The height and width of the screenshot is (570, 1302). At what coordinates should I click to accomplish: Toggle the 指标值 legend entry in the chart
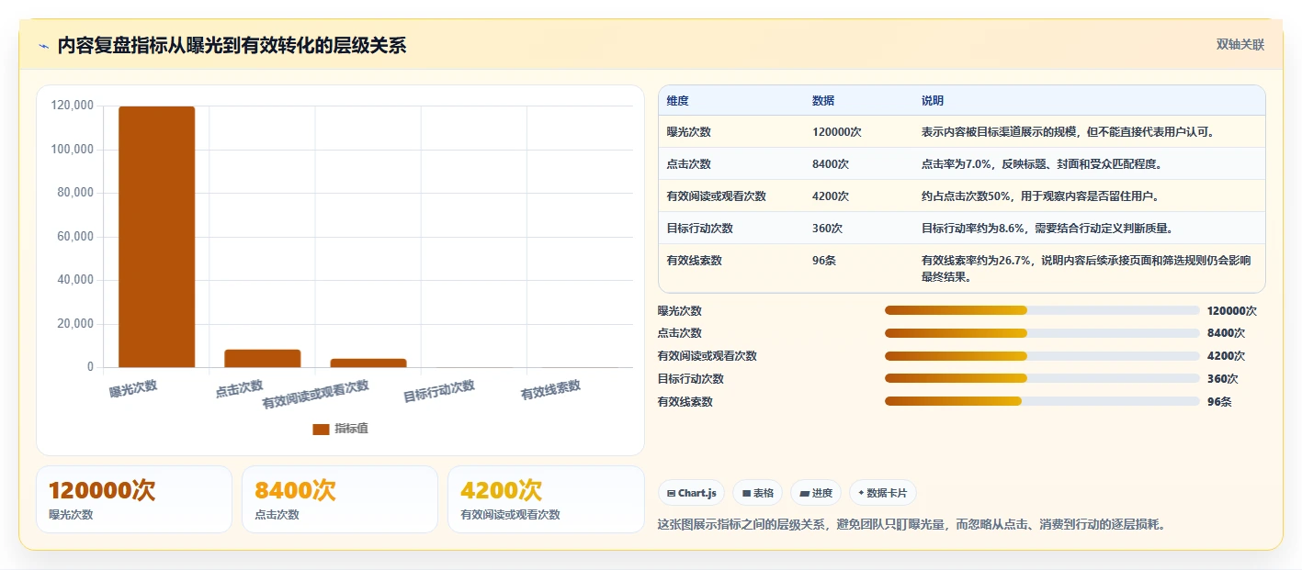[340, 429]
